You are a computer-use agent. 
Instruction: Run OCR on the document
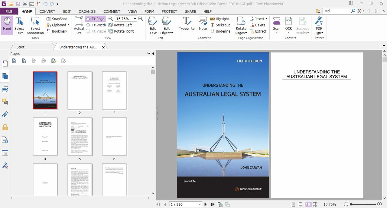(289, 25)
